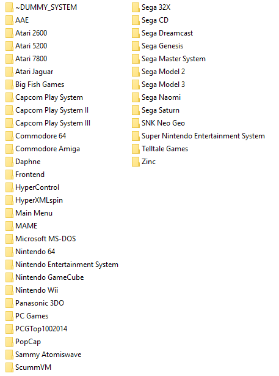Select the Super Nintendo Entertainment System folder

pos(198,136)
